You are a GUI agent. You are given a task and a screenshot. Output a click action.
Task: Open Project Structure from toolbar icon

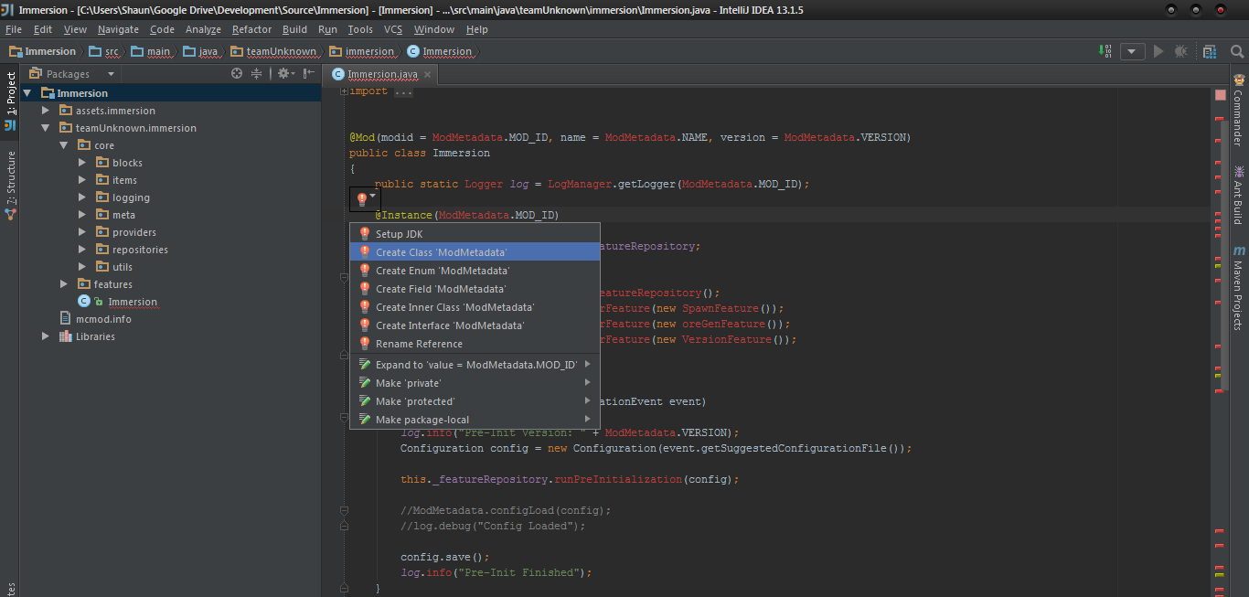(1210, 51)
